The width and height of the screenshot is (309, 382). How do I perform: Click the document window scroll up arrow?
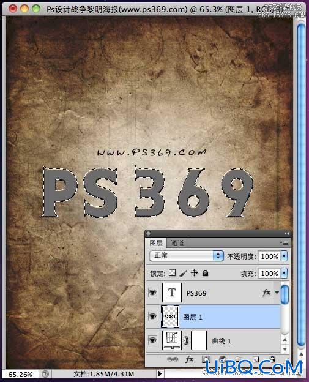pos(301,354)
